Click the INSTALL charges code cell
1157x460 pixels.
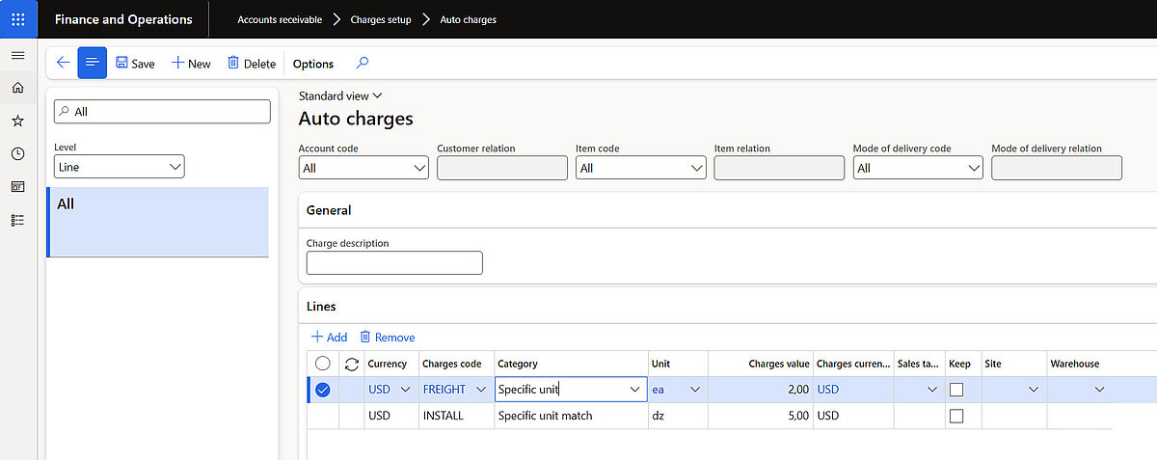(457, 416)
